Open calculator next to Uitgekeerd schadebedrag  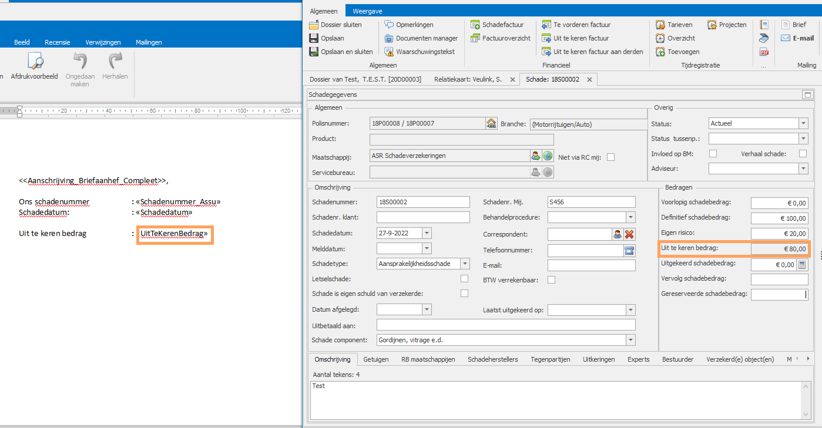click(801, 265)
